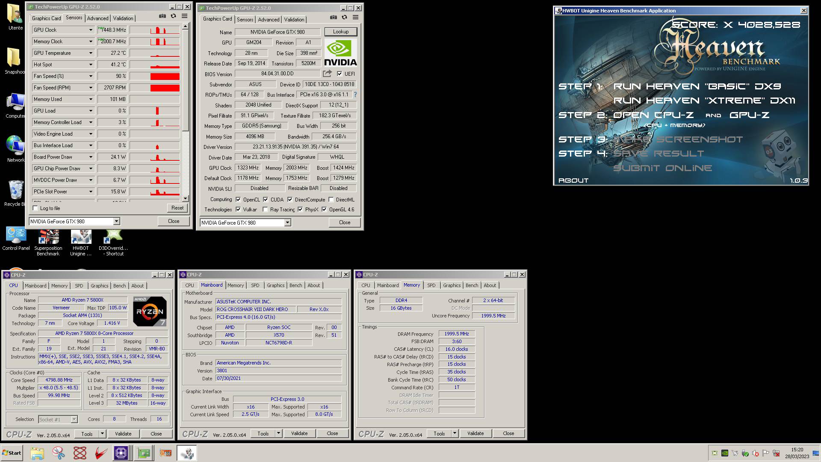Screen dimensions: 821x462
Task: Open About tab in CPU-Z CPU window
Action: [x=137, y=285]
